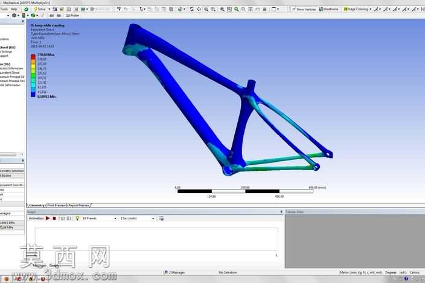
Task: Click the green geometry icon in second toolbar row
Action: point(34,16)
